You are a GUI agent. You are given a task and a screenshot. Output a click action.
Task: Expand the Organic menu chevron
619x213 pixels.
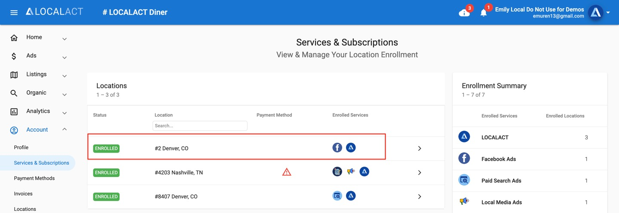[64, 94]
